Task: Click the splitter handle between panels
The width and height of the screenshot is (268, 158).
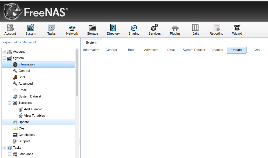Action: (x=80, y=142)
